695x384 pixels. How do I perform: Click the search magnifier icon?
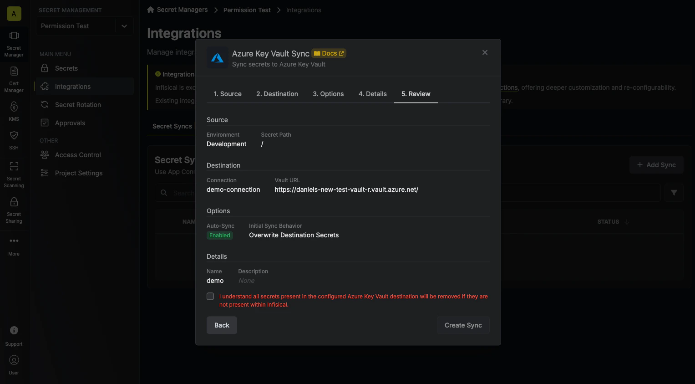pos(164,193)
